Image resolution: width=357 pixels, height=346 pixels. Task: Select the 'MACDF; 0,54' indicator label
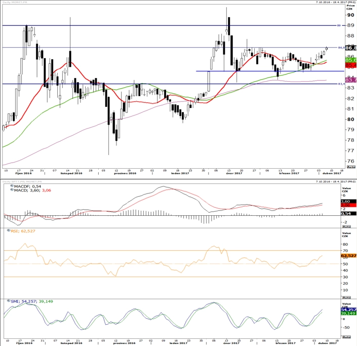click(27, 186)
